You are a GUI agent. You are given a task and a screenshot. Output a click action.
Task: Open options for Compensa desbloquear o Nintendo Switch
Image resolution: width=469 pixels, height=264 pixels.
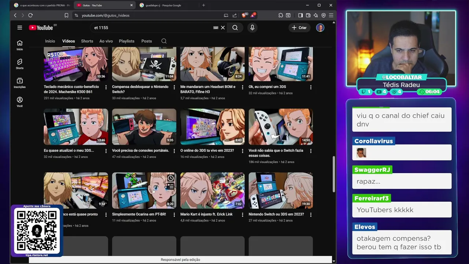[174, 87]
